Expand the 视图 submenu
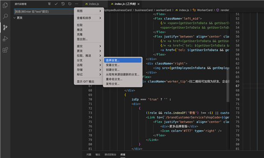 point(89,11)
